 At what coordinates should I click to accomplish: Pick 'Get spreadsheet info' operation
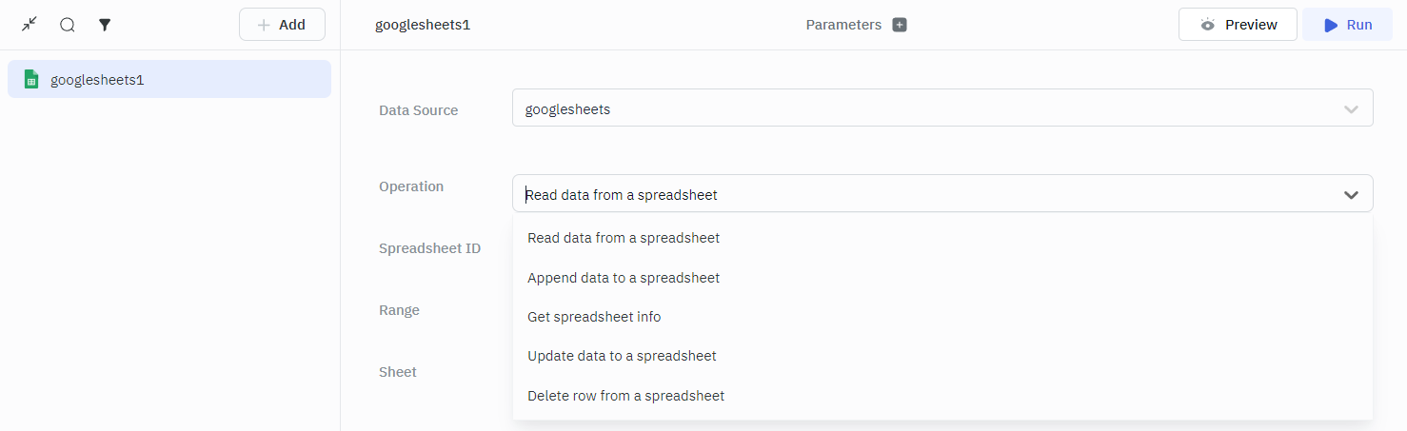(594, 317)
